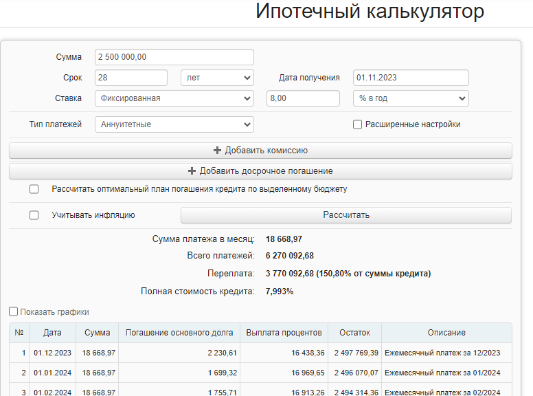Select date cell 01.01.2024
The width and height of the screenshot is (533, 396).
point(52,373)
